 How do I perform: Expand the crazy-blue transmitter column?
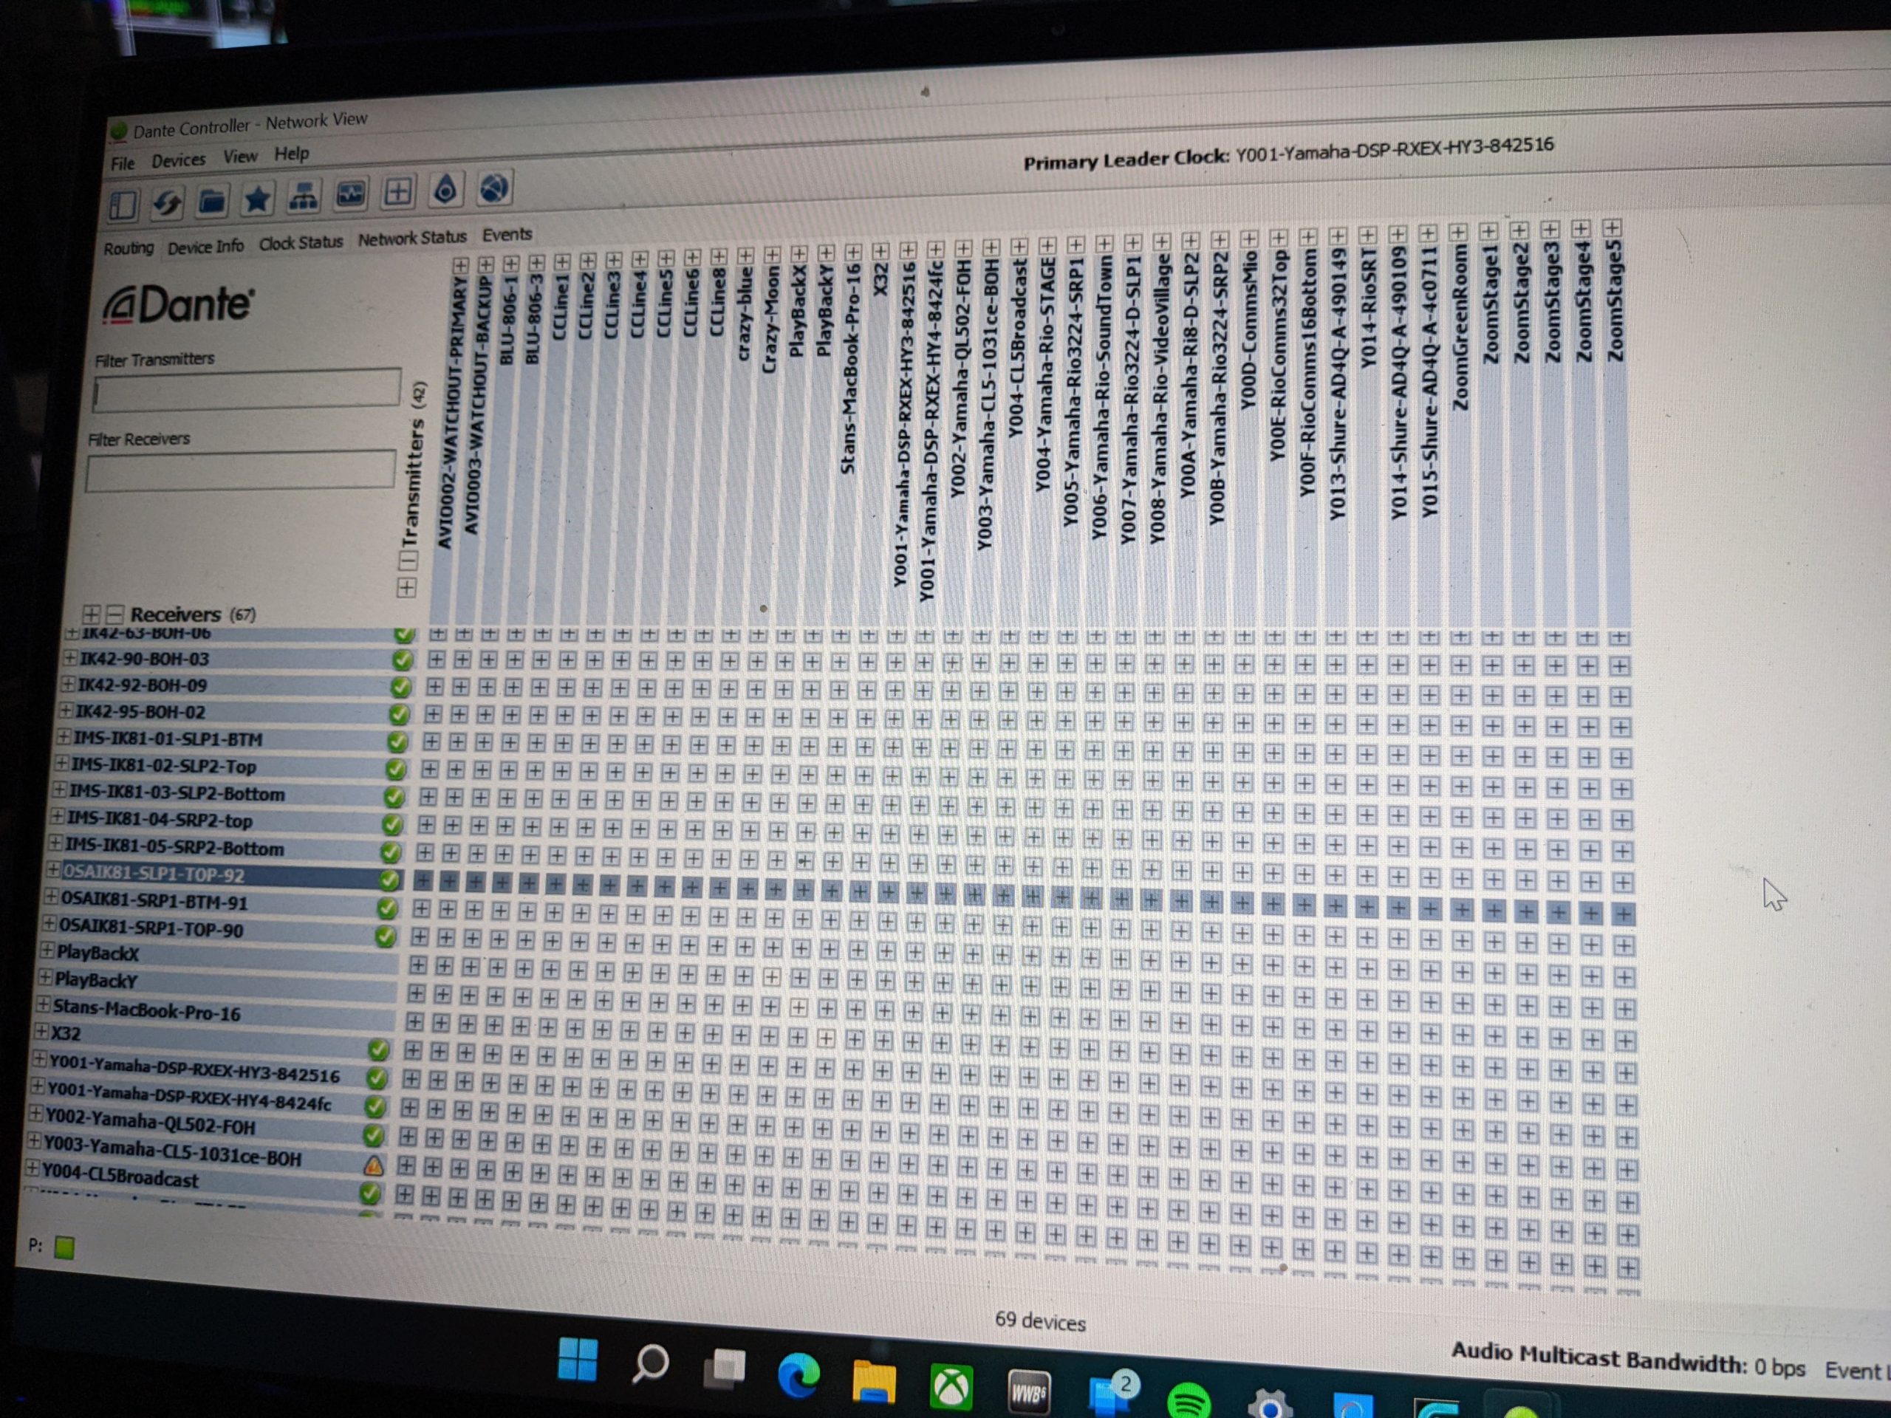746,256
